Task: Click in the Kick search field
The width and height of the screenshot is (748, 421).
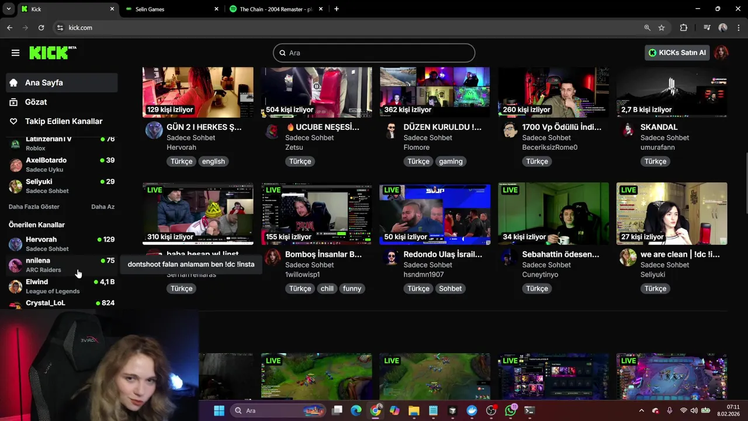Action: click(x=374, y=53)
